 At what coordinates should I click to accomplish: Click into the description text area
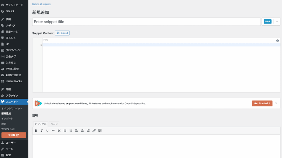156,146
